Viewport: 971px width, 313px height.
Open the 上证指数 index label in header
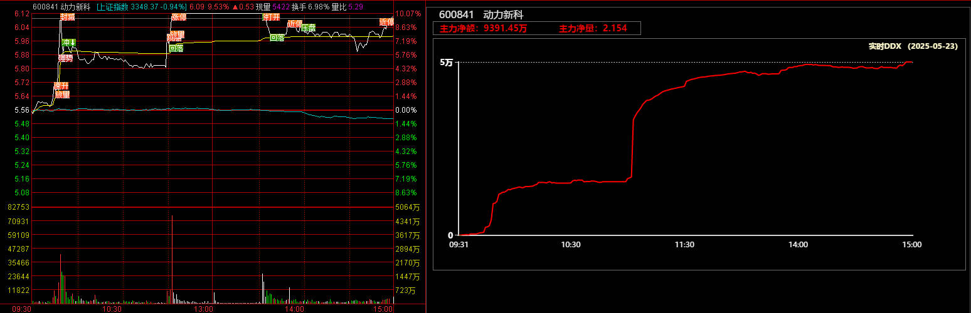(x=113, y=7)
